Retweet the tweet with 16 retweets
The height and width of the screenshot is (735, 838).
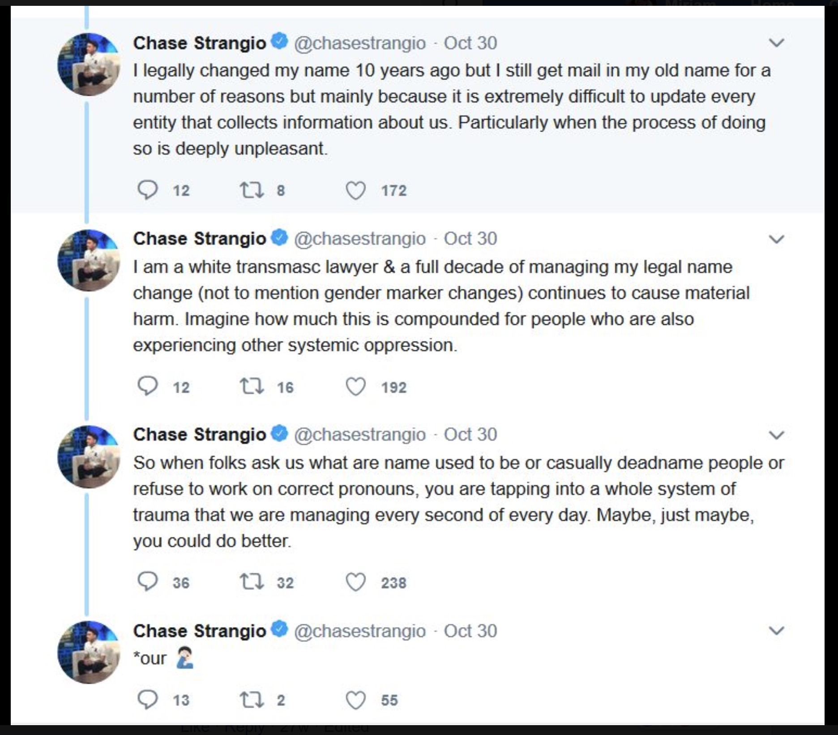[x=252, y=387]
